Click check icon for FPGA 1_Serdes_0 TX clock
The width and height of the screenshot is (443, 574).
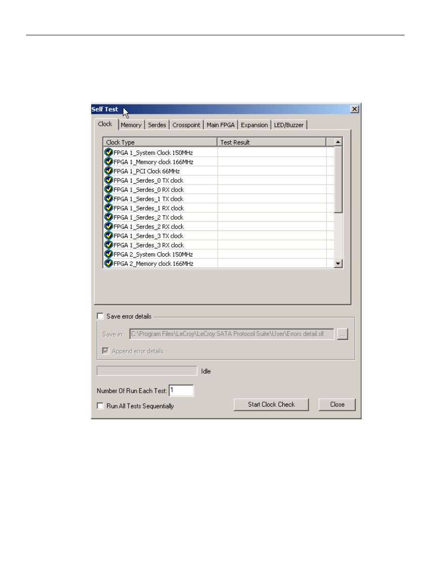(x=109, y=180)
